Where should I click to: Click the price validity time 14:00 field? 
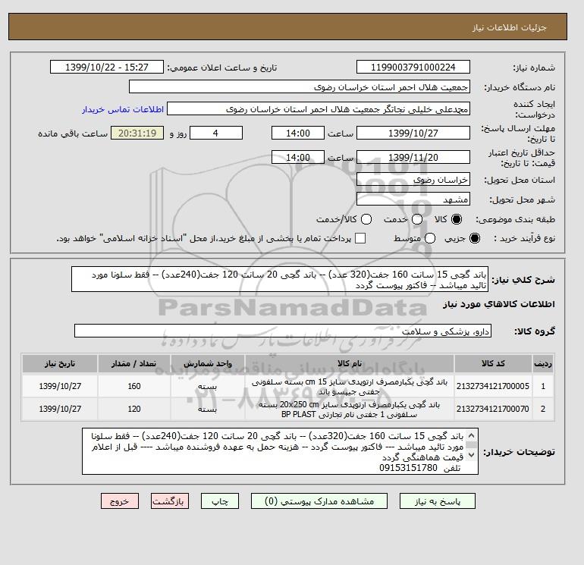[298, 157]
